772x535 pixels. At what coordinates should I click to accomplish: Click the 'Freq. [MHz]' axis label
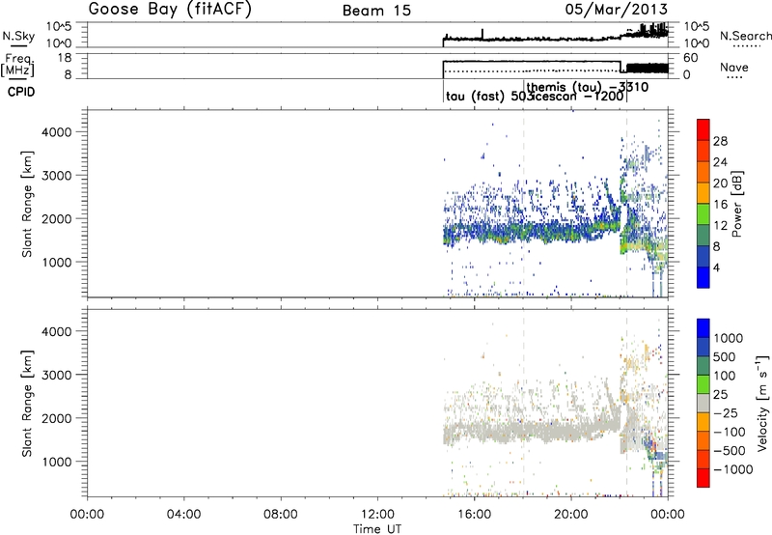(18, 65)
